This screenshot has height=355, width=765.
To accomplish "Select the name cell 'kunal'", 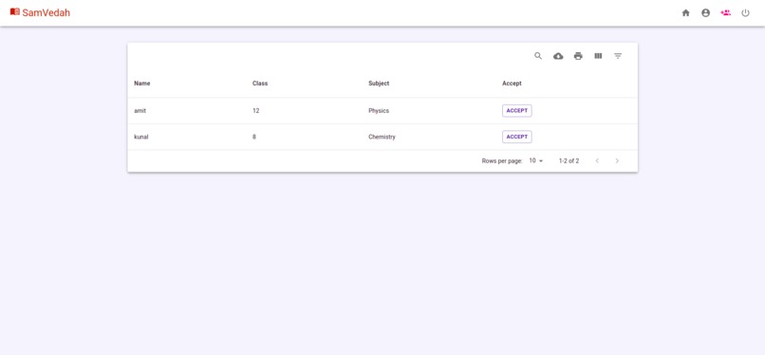I will (x=141, y=137).
